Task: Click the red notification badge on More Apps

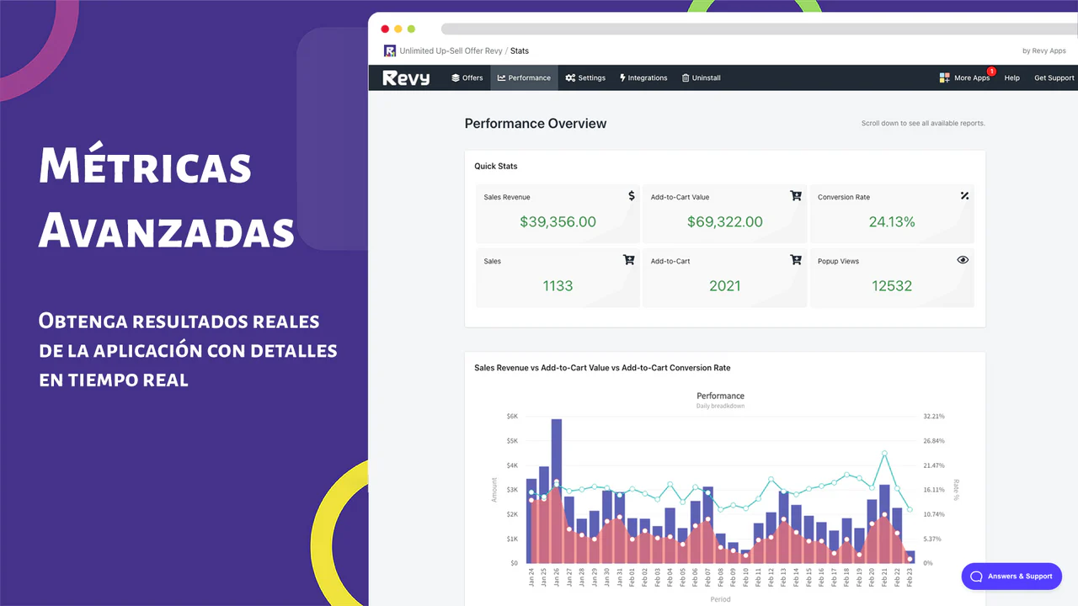Action: point(991,72)
